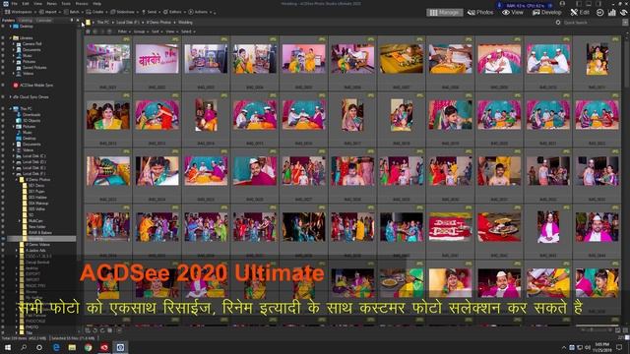The image size is (630, 354).
Task: Toggle Easy-Select indicator beside Cloud Sync Drives
Action: coord(3,96)
